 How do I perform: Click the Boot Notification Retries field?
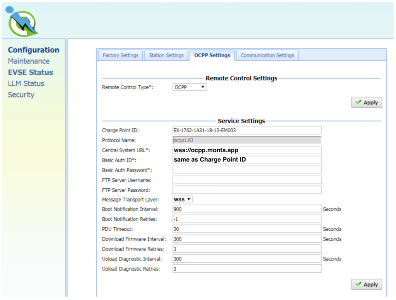247,219
